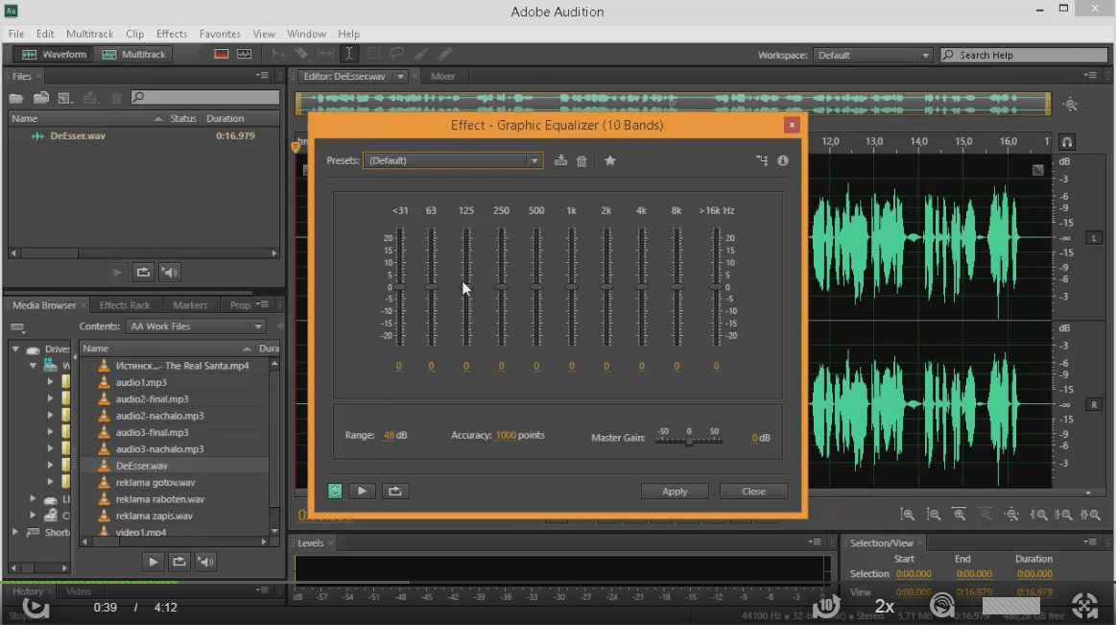Image resolution: width=1116 pixels, height=625 pixels.
Task: Open the Favorites menu
Action: (x=220, y=34)
